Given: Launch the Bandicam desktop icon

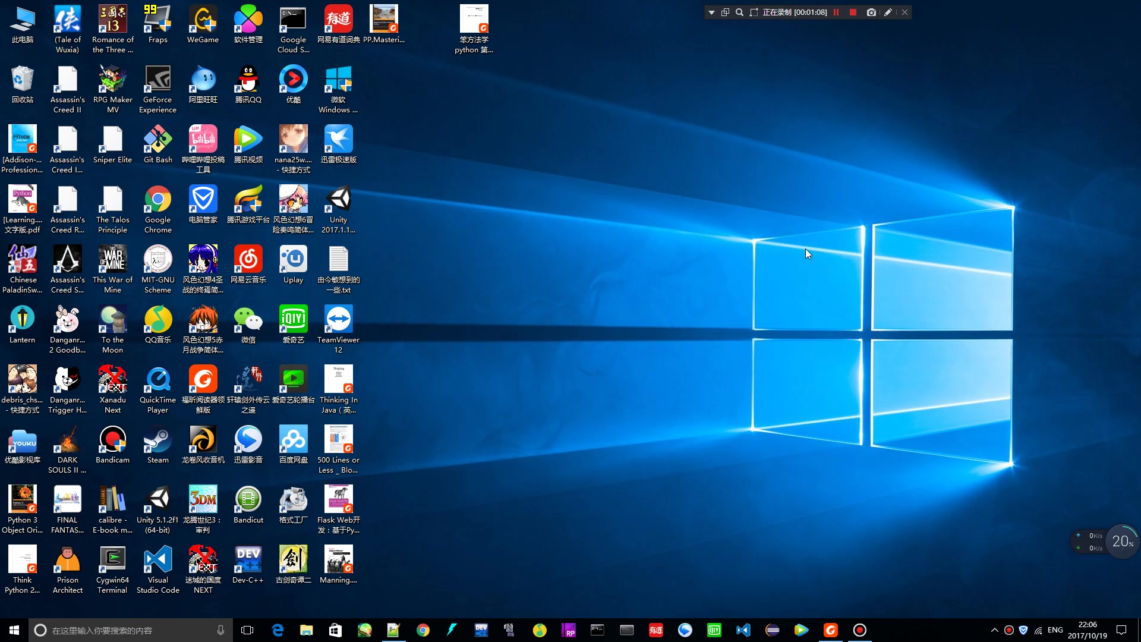Looking at the screenshot, I should pyautogui.click(x=112, y=445).
